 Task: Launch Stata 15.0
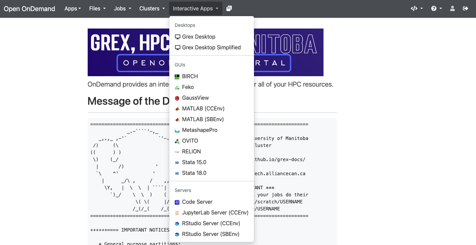click(212, 162)
